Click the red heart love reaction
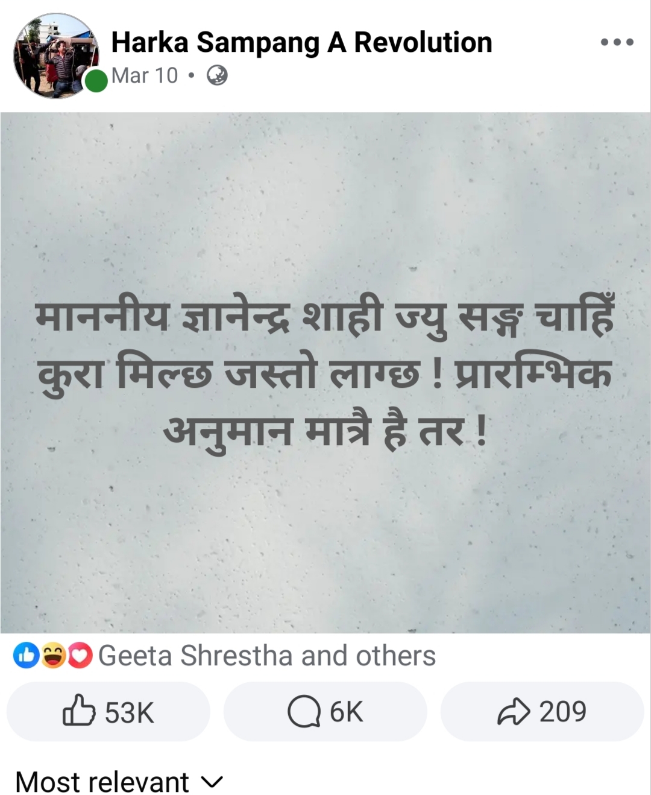 coord(80,656)
